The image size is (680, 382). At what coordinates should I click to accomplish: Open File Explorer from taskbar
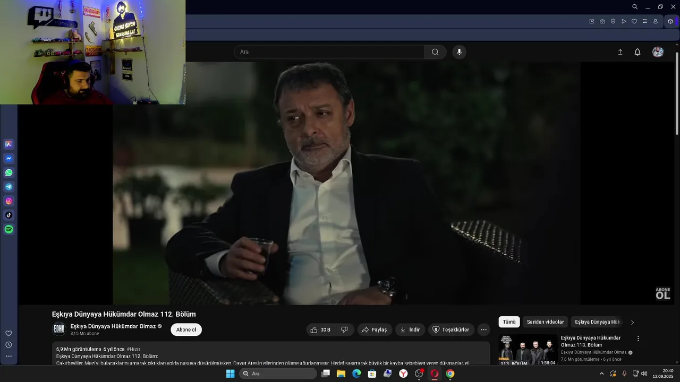[341, 374]
